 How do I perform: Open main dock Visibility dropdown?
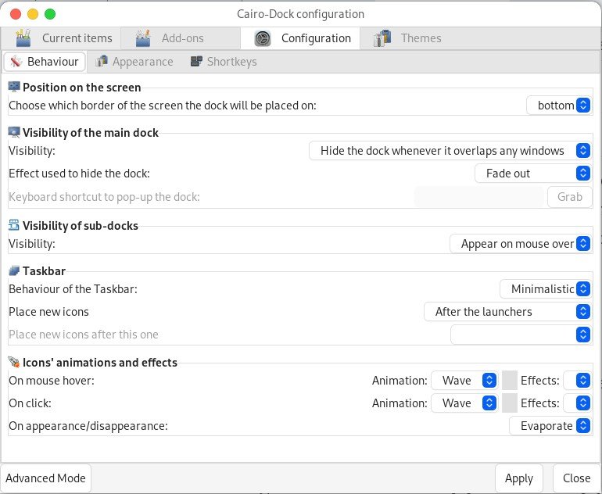coord(450,150)
